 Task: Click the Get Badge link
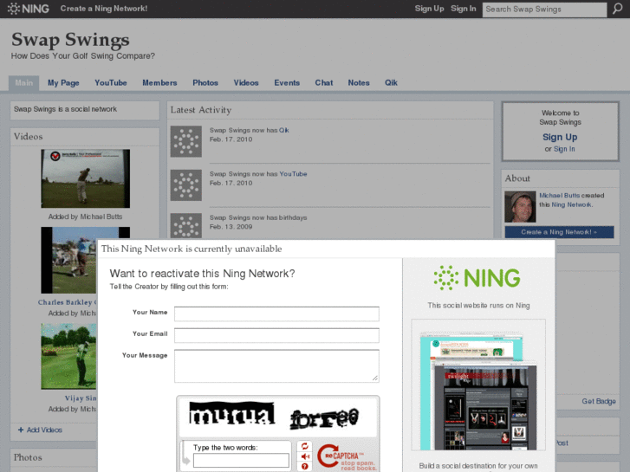pos(599,401)
